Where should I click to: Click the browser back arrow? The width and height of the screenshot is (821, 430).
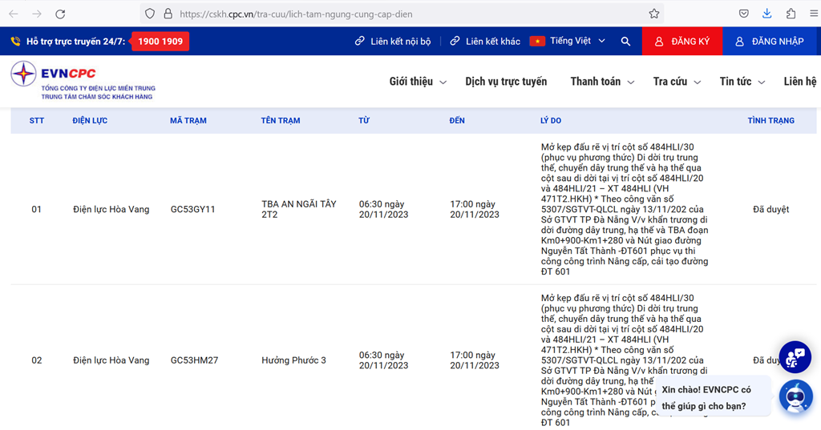point(14,14)
